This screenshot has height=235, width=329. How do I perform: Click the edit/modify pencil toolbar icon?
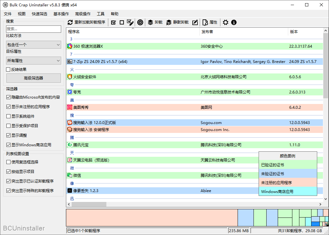[195, 22]
